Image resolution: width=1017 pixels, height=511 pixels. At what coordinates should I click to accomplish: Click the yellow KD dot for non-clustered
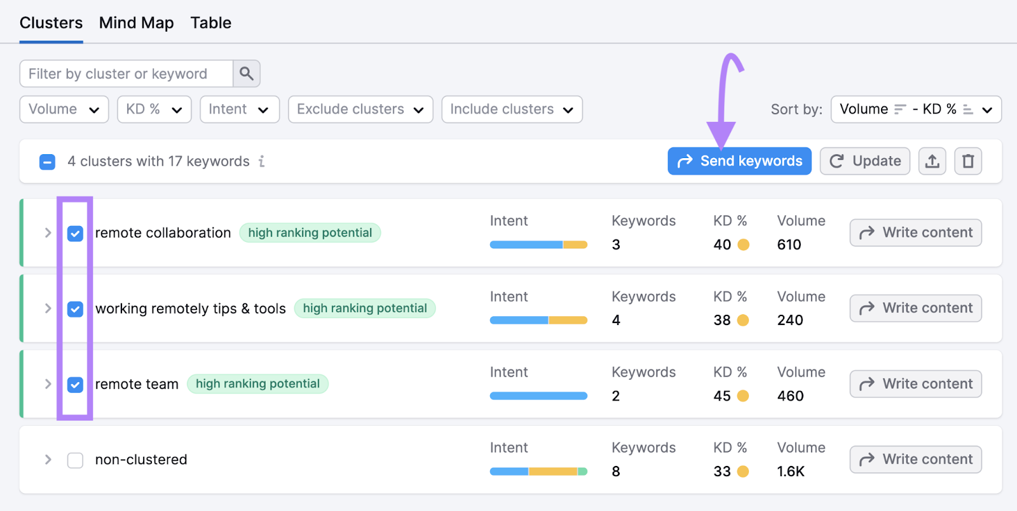tap(743, 471)
